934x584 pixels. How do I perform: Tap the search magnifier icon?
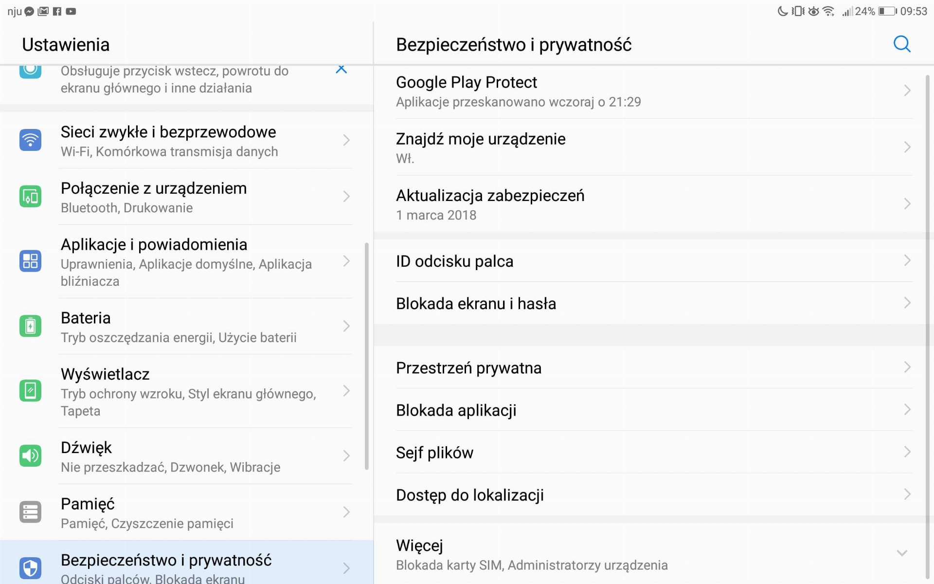click(x=902, y=44)
